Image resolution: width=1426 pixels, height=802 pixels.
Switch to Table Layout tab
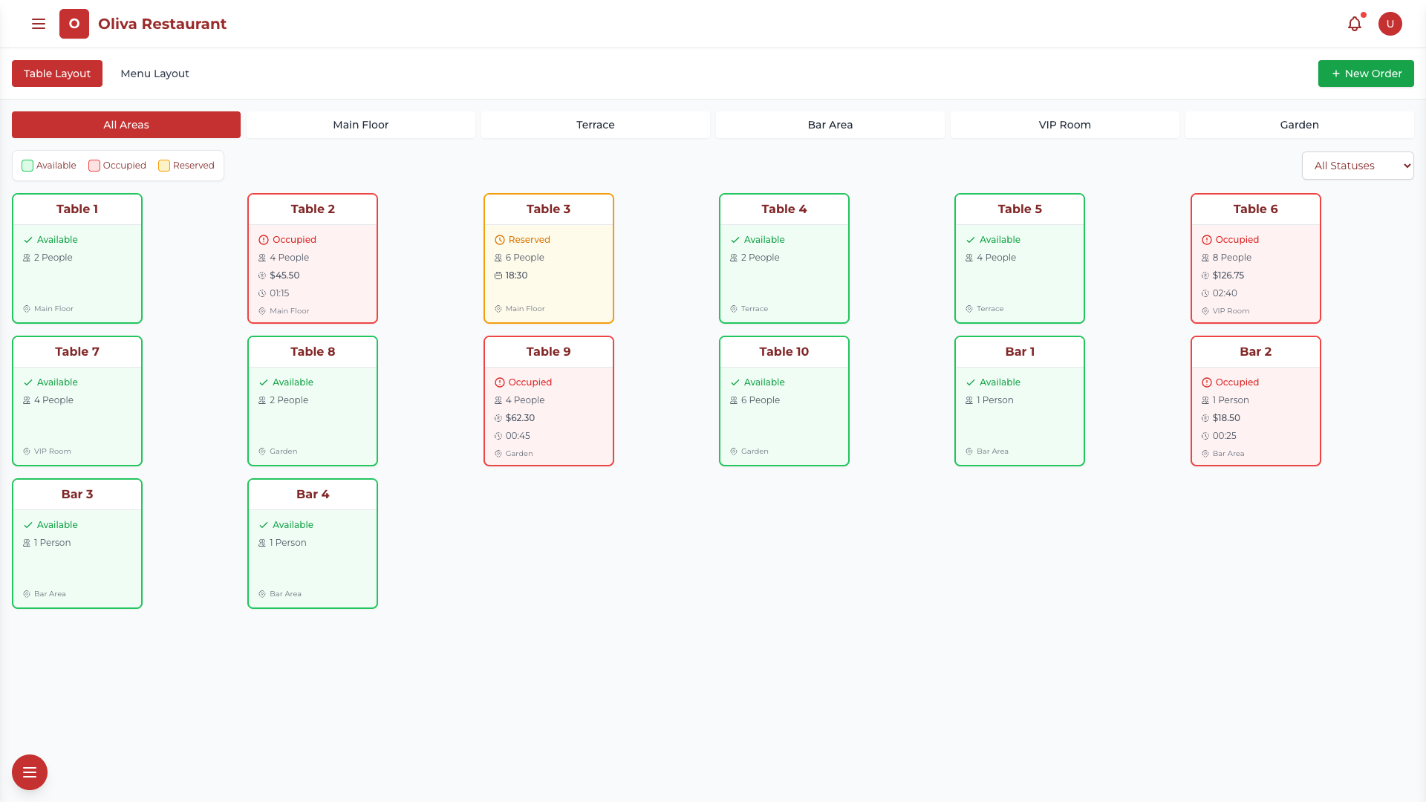[57, 74]
